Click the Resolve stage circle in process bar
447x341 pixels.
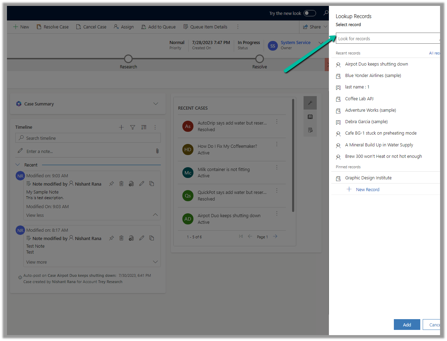pos(259,59)
